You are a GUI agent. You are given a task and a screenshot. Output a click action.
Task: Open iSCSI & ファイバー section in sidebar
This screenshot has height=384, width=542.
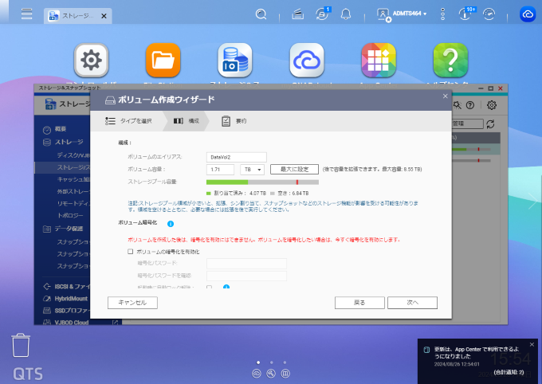66,287
